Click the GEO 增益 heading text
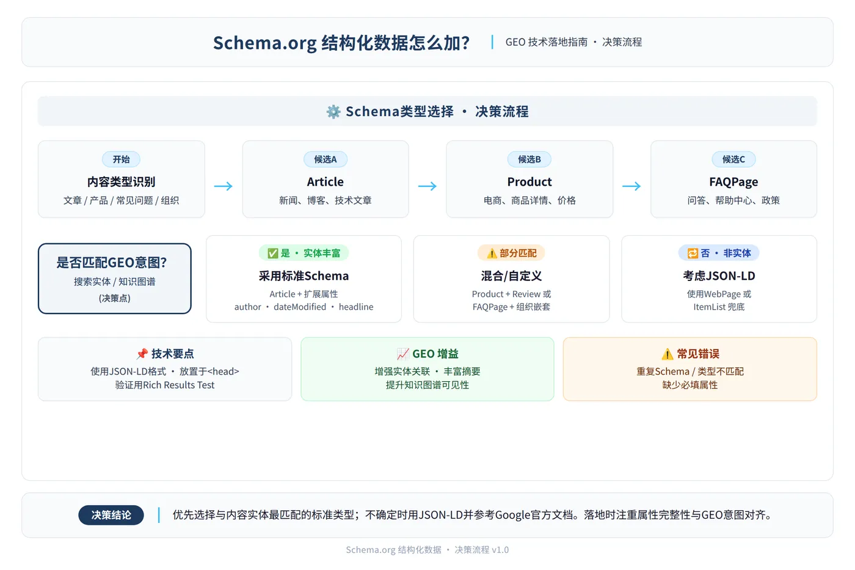 coord(435,354)
